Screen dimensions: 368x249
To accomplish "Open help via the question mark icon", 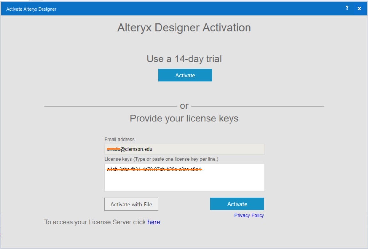I will pyautogui.click(x=347, y=8).
